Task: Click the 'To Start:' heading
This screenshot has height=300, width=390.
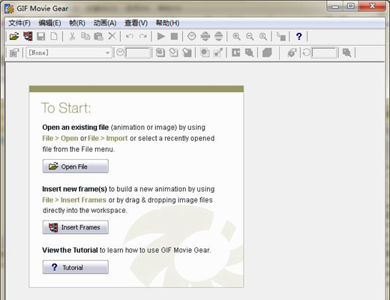Action: [66, 108]
